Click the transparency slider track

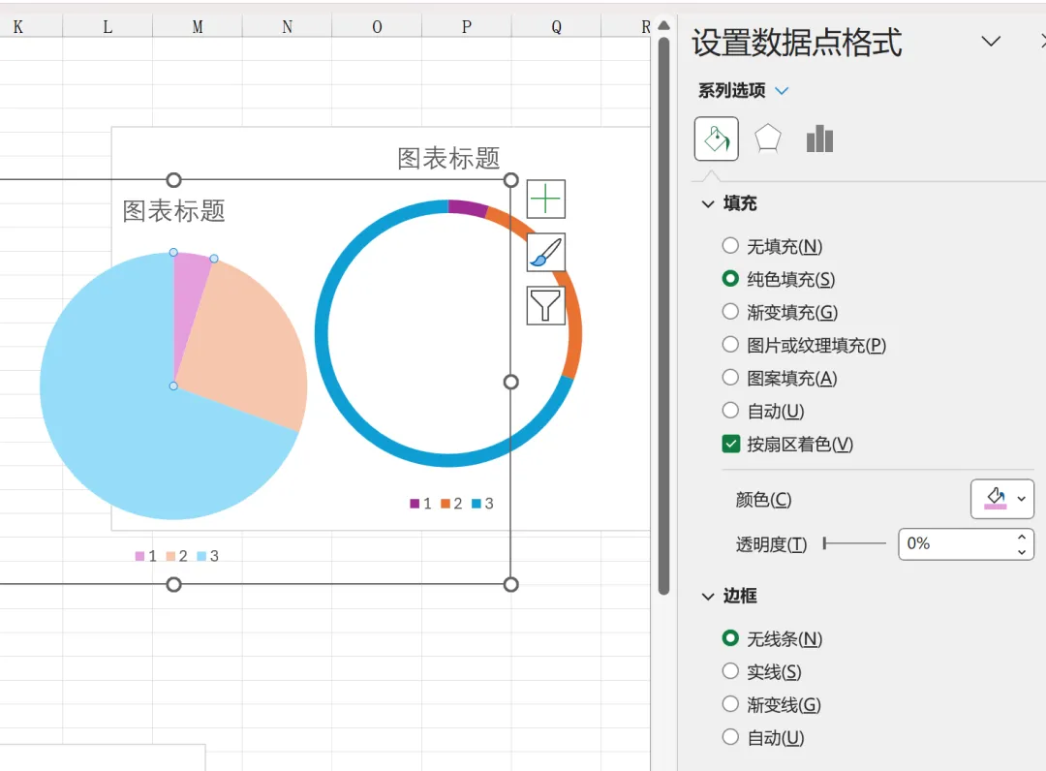(x=854, y=543)
